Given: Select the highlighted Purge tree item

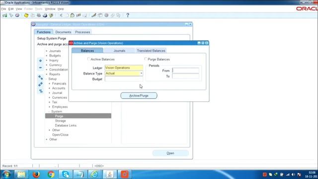Looking at the screenshot, I should click(78, 116).
